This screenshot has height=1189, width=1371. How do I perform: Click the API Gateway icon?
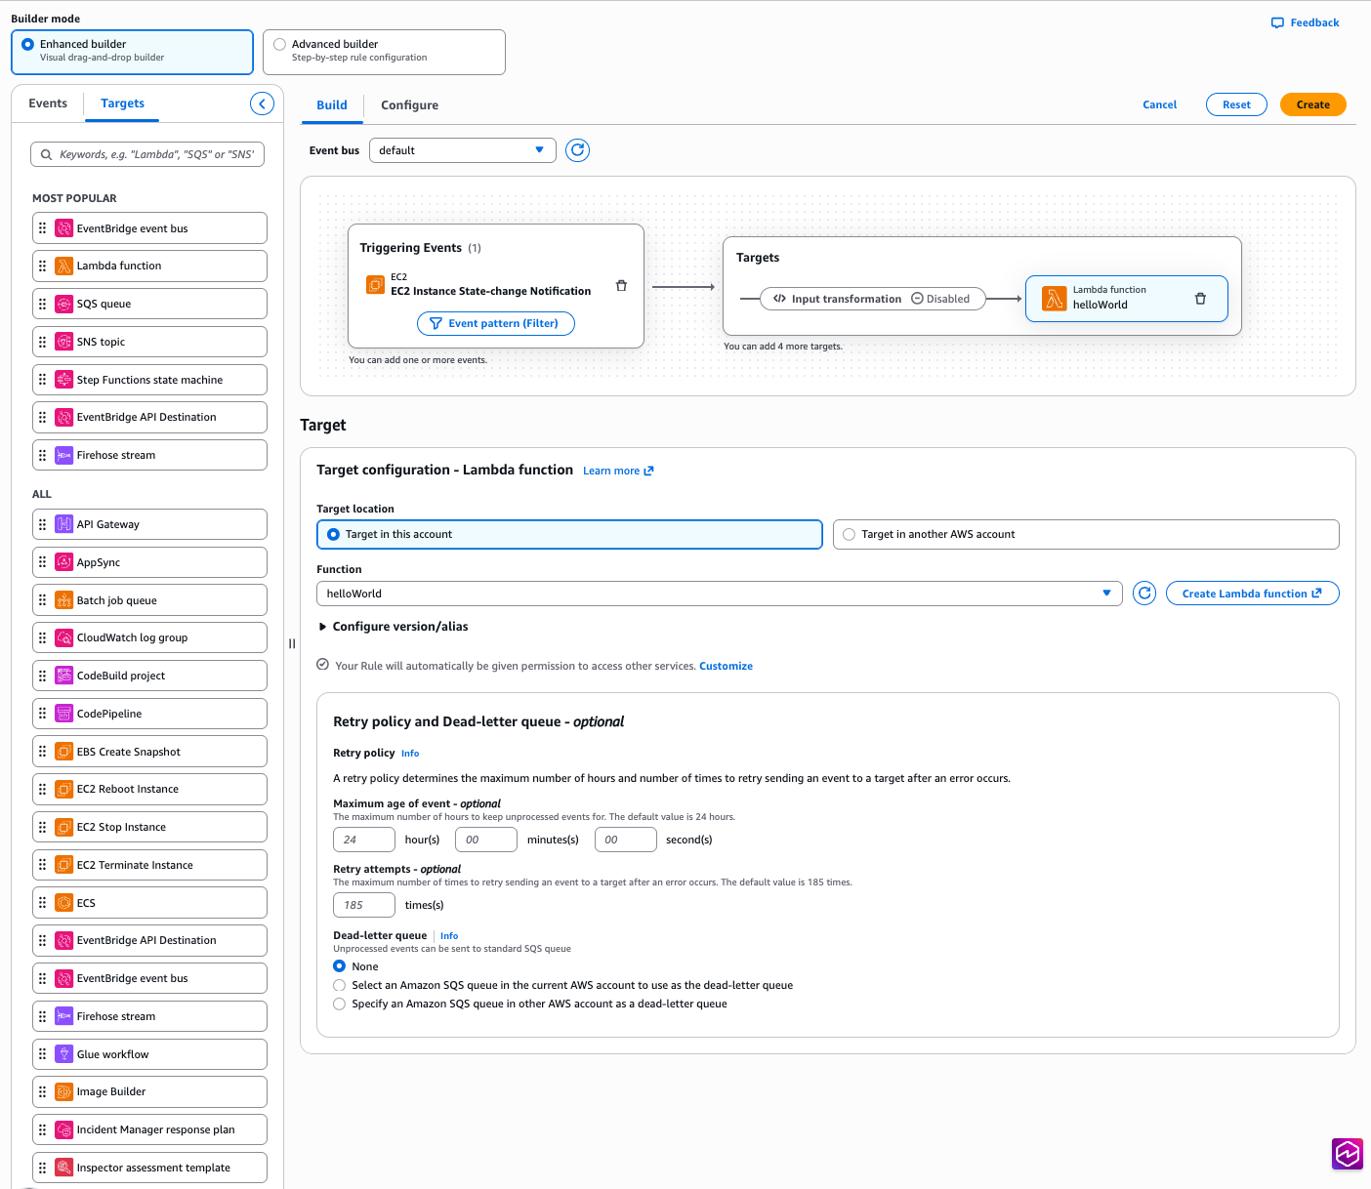[63, 524]
